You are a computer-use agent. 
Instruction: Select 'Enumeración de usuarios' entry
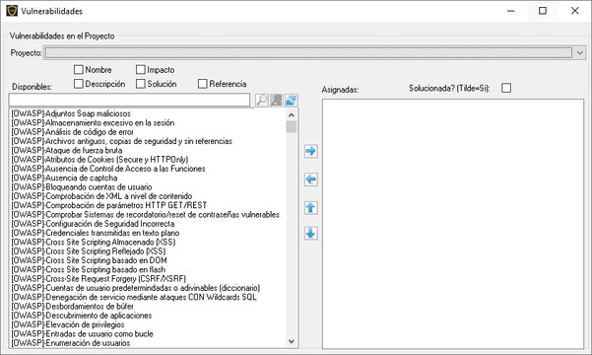71,343
